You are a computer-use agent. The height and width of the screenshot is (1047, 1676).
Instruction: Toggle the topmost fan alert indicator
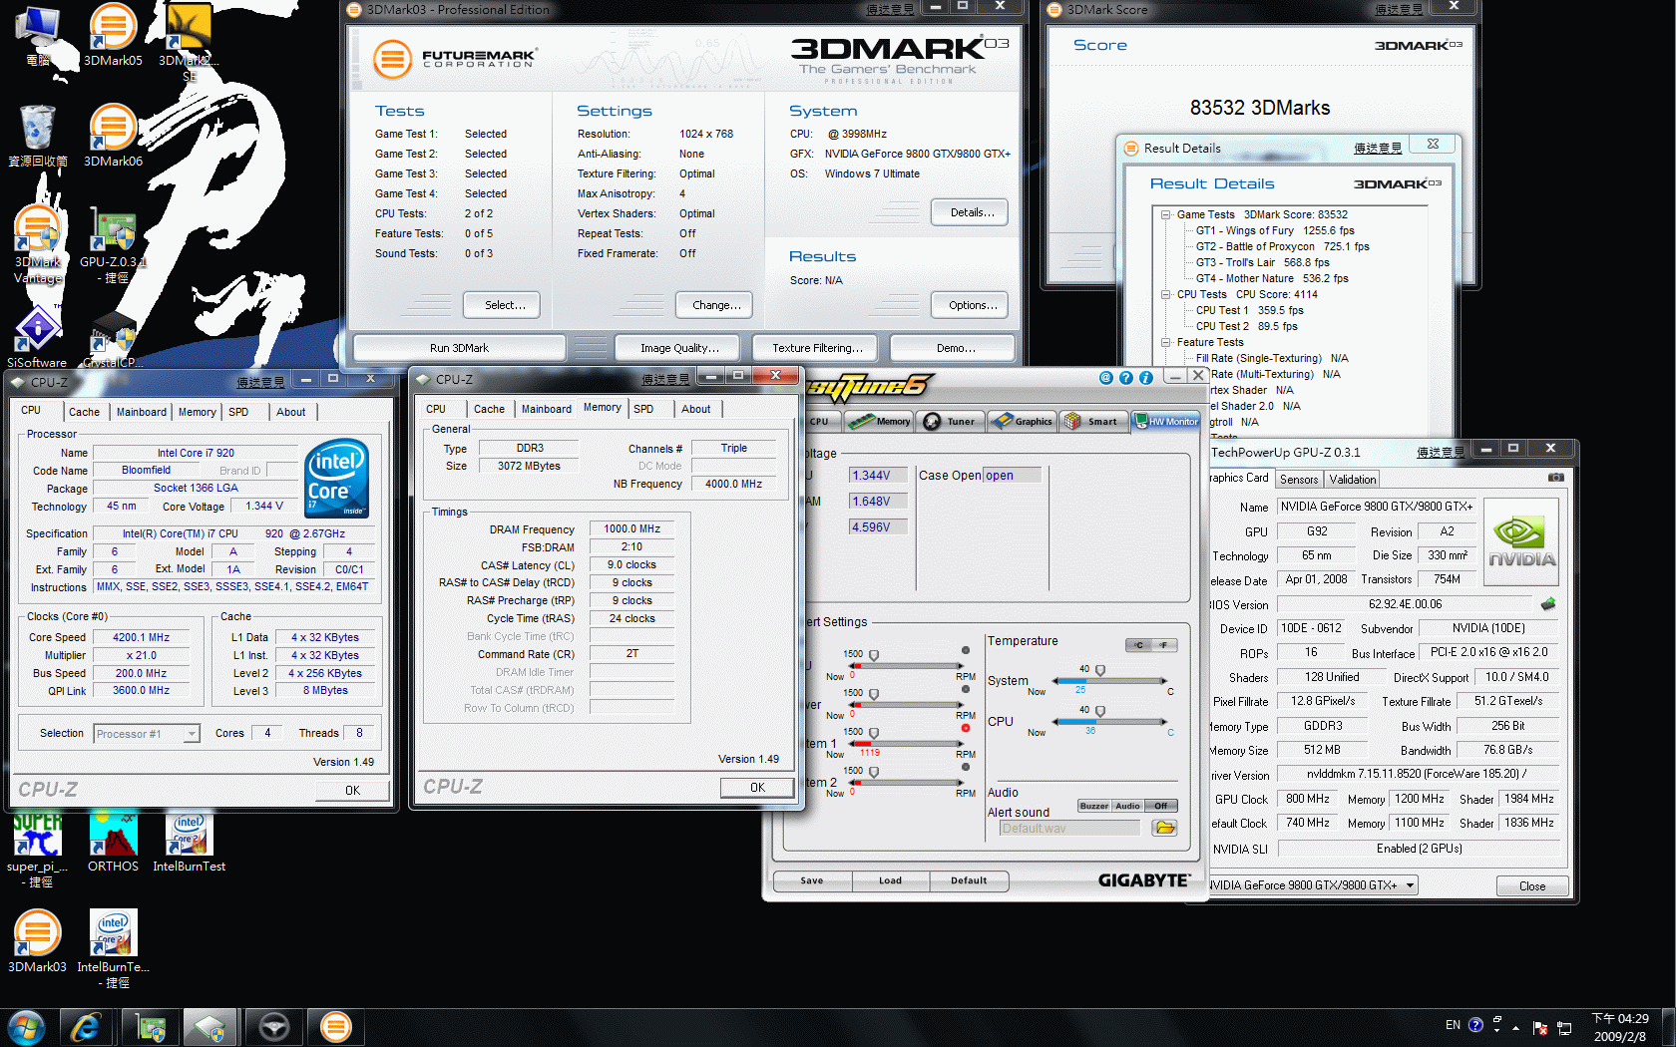tap(966, 650)
